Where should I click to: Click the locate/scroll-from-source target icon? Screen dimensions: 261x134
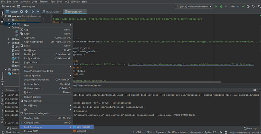[21, 12]
